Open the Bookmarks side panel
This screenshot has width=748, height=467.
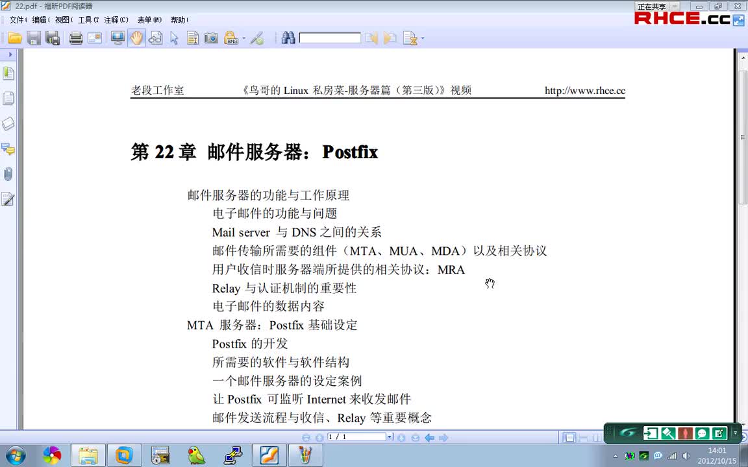pos(8,73)
